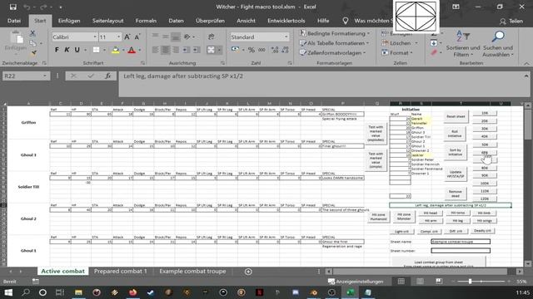The image size is (533, 299).
Task: Switch to the Einfügen ribbon tab
Action: click(69, 21)
